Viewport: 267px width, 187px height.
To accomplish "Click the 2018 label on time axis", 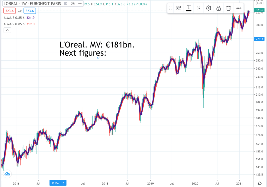I will (x=105, y=183).
